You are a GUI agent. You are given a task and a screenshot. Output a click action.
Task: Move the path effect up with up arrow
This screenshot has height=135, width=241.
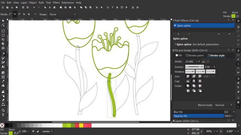pos(219,34)
